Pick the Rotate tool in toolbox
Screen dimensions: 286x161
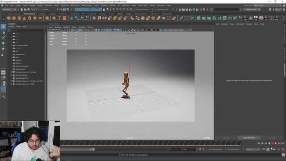click(3, 49)
